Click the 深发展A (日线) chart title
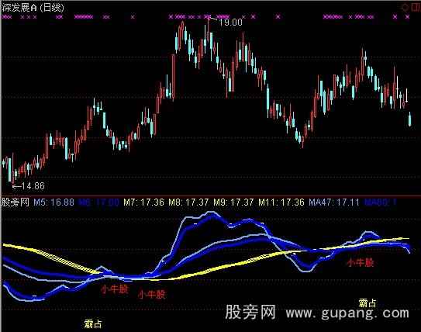Screen dimensions: 421x332 coord(33,7)
